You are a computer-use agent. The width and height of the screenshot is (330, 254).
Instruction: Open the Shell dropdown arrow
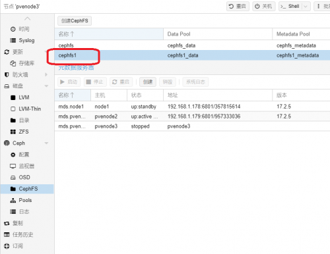pos(306,7)
